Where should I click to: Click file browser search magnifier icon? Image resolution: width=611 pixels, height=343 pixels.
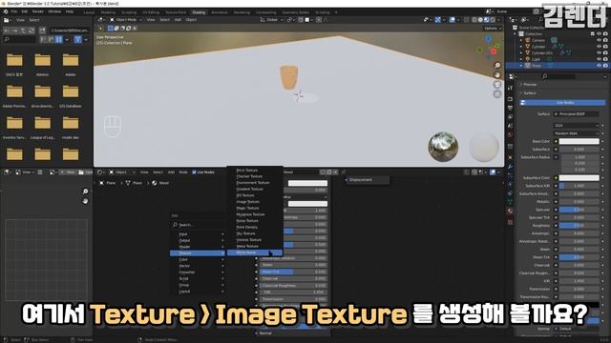pos(7,39)
